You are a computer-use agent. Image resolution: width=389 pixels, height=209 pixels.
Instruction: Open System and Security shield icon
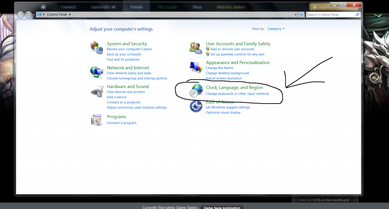click(x=97, y=48)
